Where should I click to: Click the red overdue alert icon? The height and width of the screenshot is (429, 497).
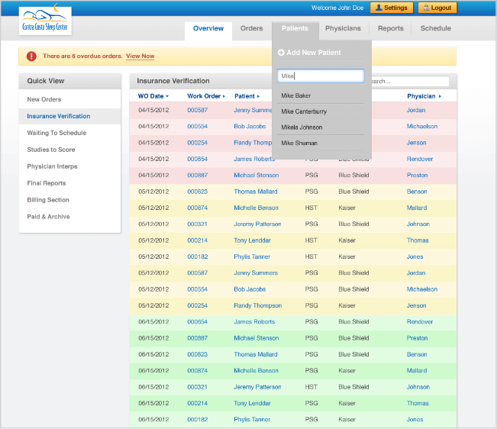pos(31,56)
